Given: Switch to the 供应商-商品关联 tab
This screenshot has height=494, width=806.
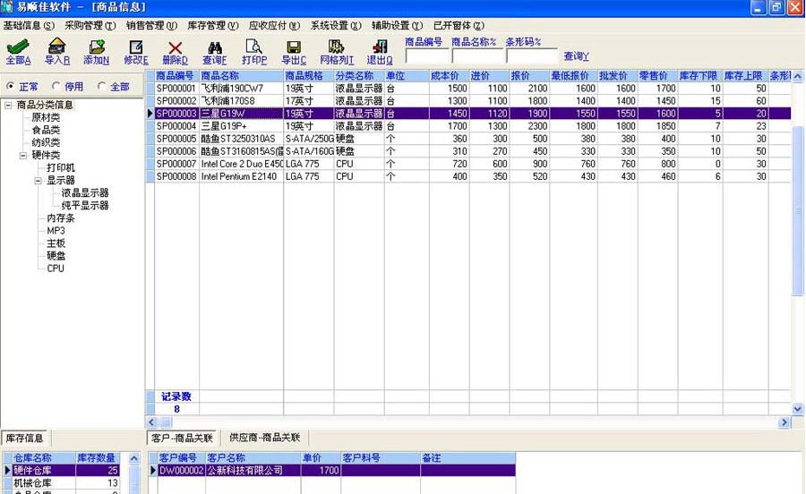Looking at the screenshot, I should click(265, 438).
